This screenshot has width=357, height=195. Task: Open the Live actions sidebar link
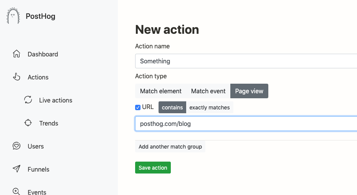coord(56,100)
